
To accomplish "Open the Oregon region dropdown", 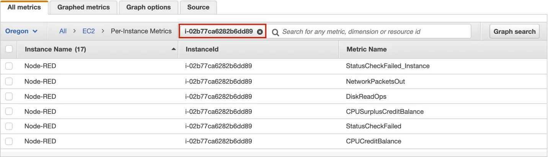I will tap(21, 31).
